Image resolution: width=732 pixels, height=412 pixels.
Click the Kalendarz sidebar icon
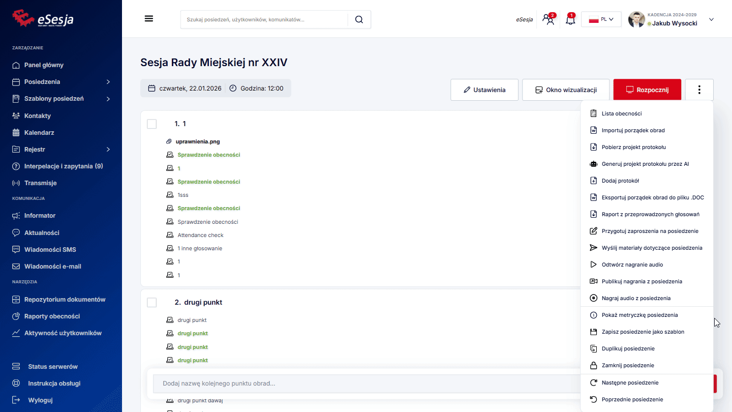click(16, 133)
